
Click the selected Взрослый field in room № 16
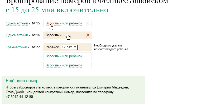point(54,35)
